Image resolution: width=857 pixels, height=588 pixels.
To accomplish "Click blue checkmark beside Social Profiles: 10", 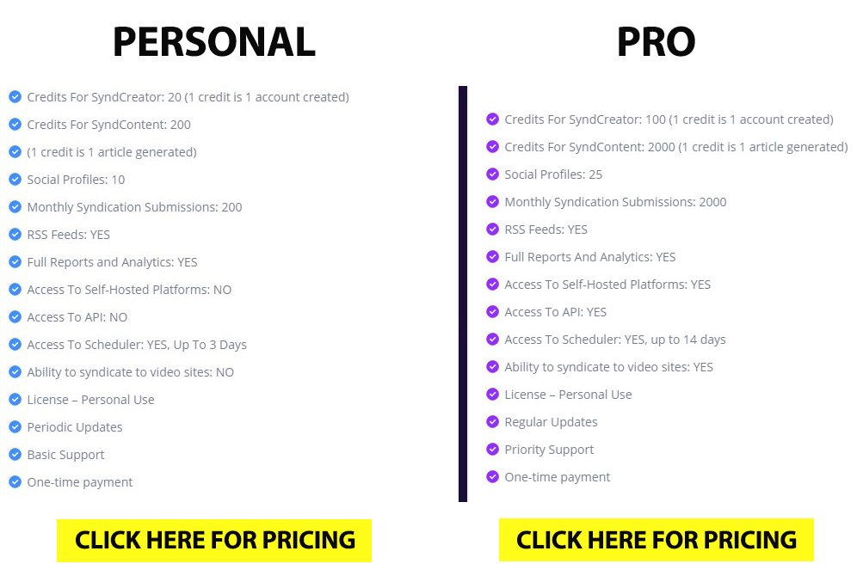I will click(15, 180).
